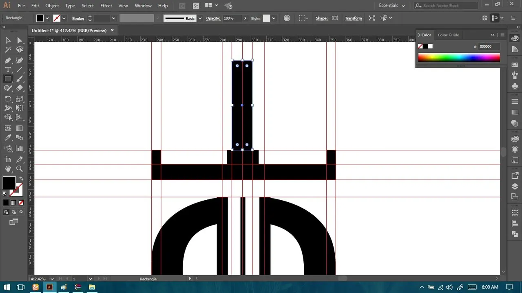Enable Draw Behind mode

click(13, 212)
